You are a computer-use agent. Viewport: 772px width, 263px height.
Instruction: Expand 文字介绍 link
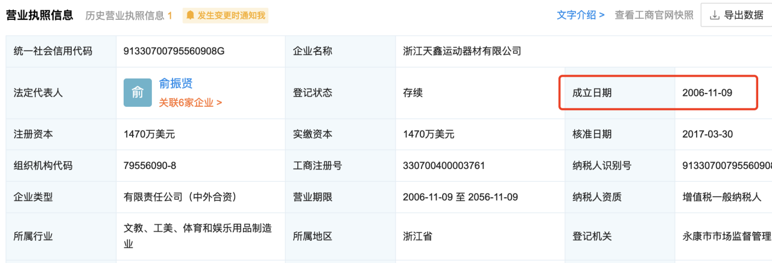pos(580,15)
